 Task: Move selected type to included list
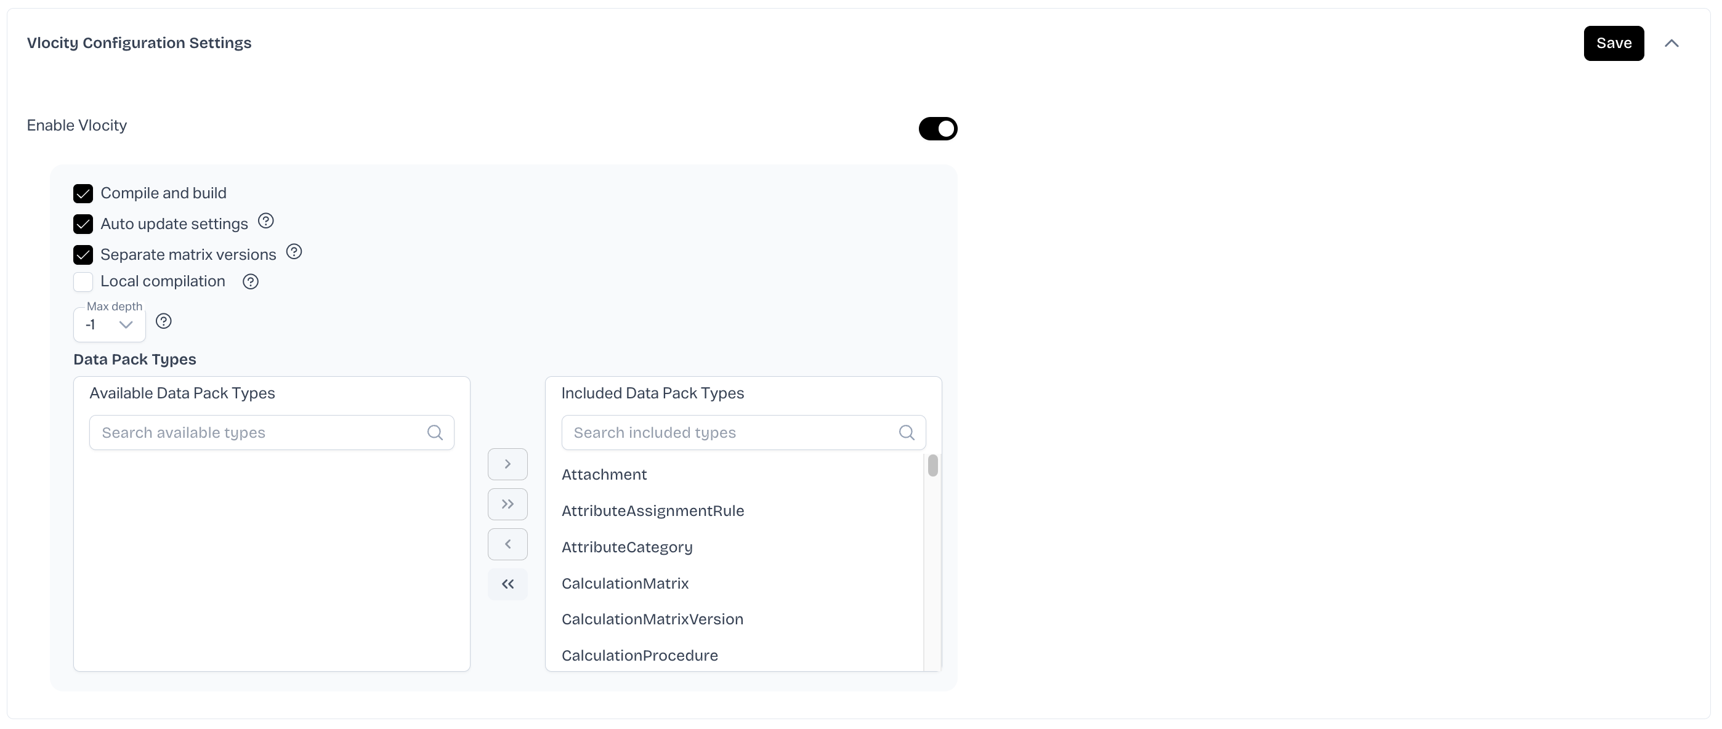point(507,464)
